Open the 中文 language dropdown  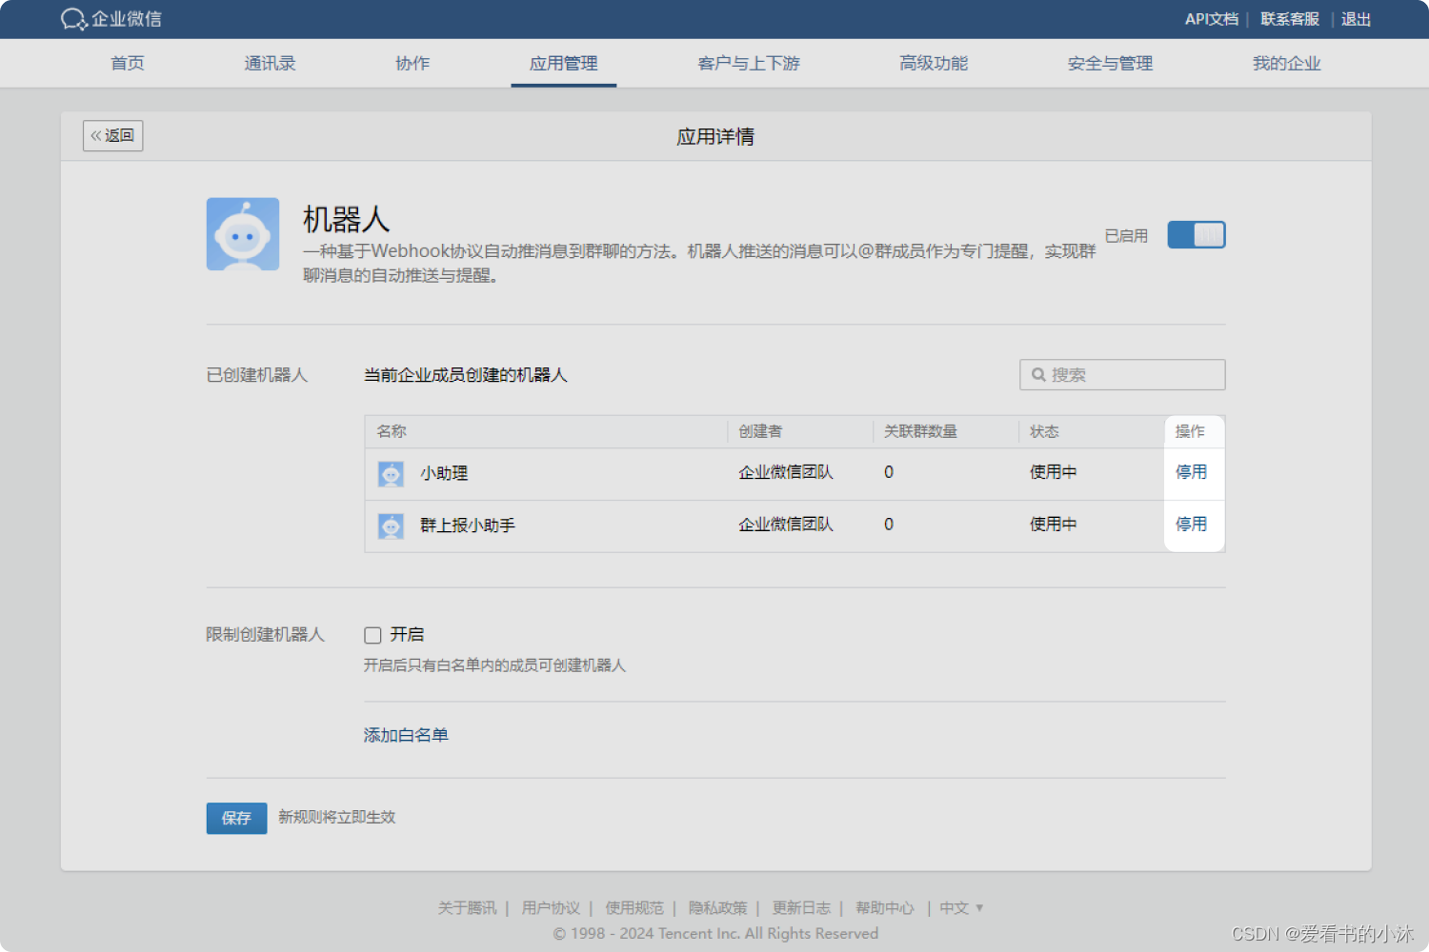(x=961, y=908)
